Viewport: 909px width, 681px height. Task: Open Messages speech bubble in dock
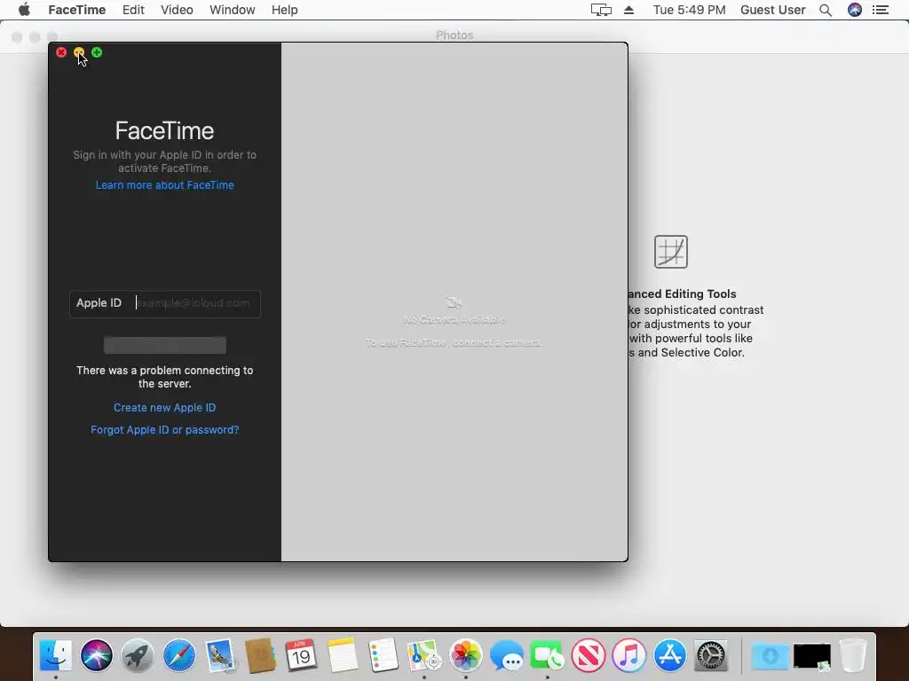tap(506, 655)
